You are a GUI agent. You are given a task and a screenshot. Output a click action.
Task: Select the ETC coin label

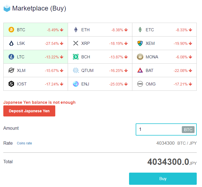click(150, 30)
